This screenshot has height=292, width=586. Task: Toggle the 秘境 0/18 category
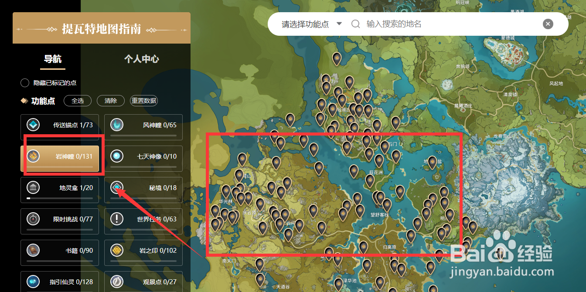click(143, 190)
